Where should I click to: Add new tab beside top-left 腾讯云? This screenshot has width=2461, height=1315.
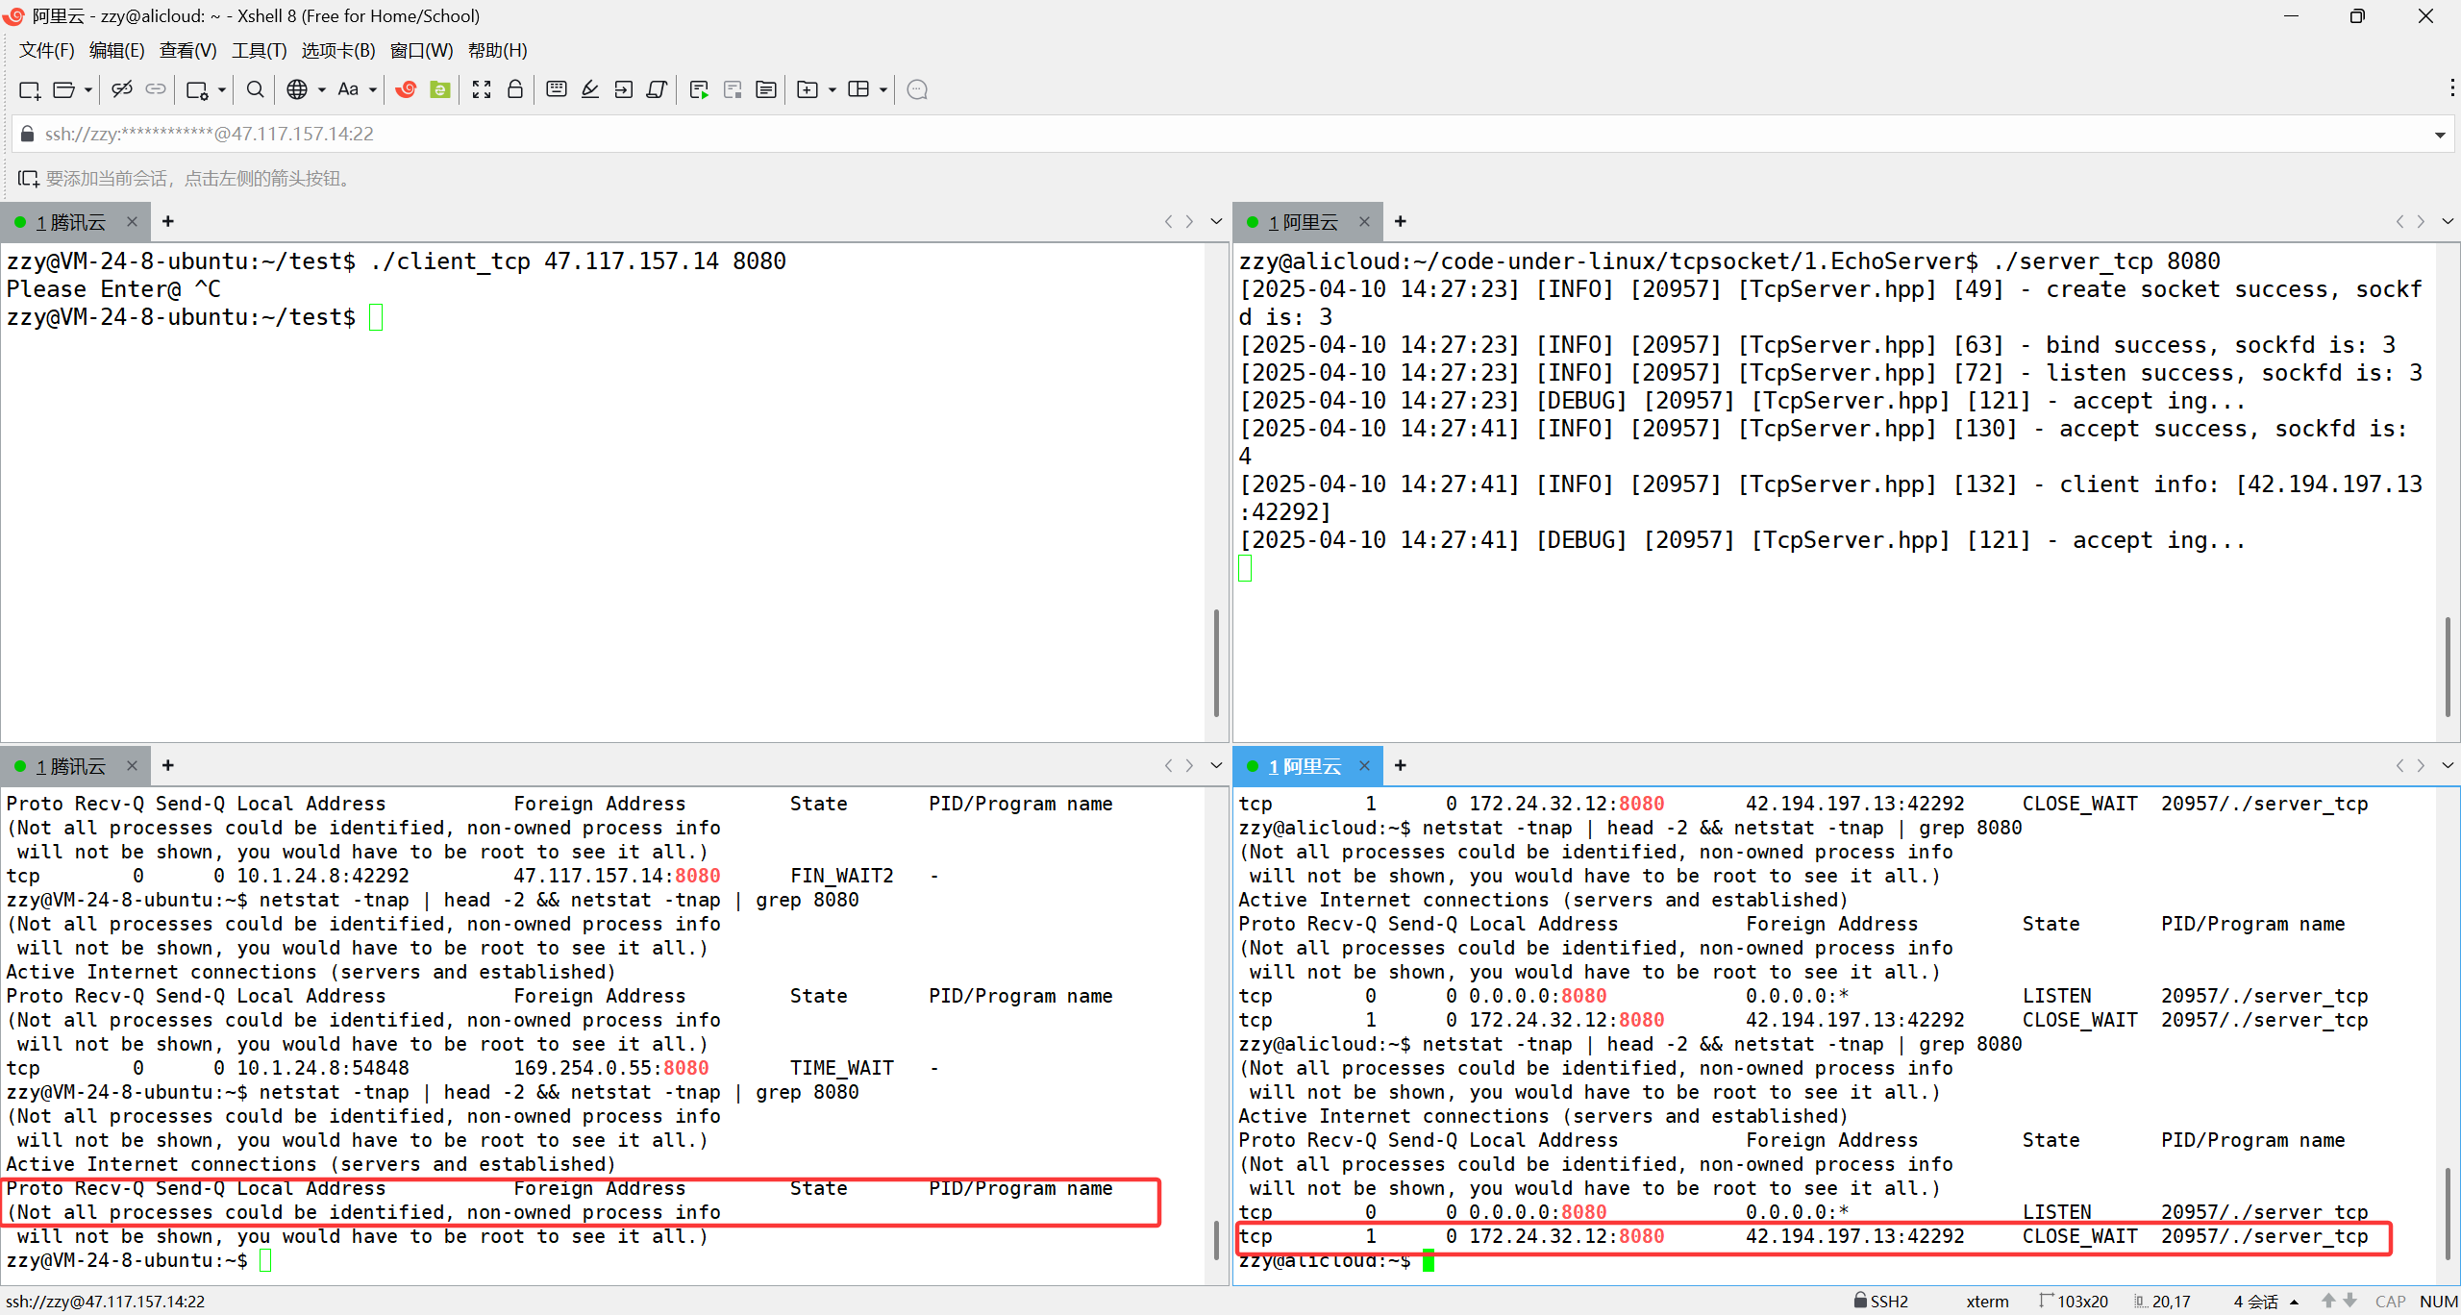point(168,221)
